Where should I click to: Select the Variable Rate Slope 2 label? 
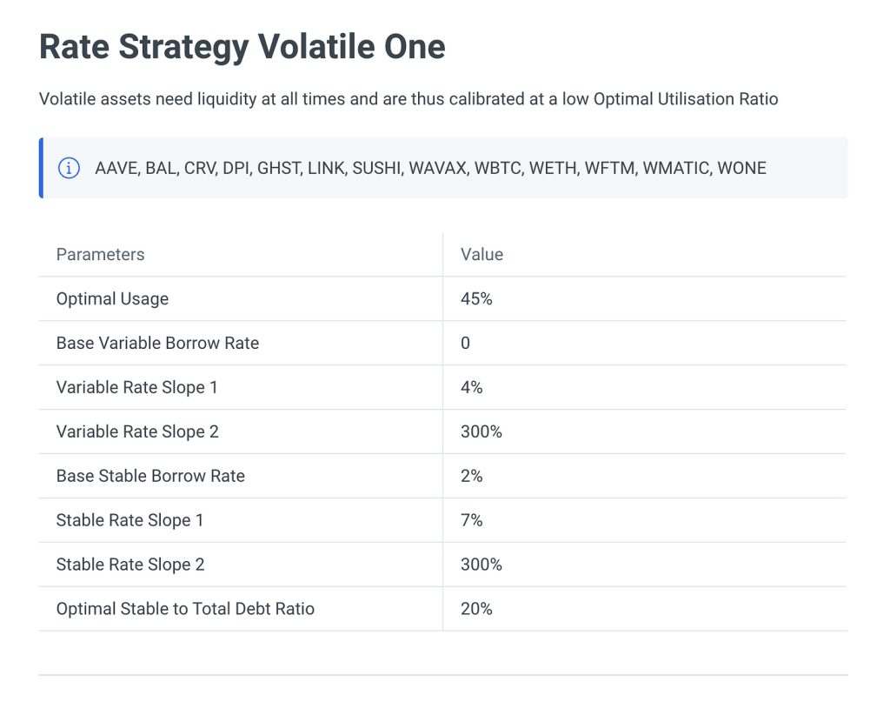(137, 431)
